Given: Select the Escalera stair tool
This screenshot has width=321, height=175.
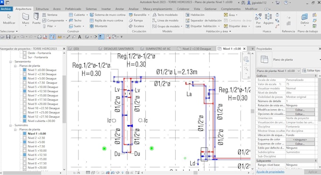Looking at the screenshot, I should click(136, 26).
